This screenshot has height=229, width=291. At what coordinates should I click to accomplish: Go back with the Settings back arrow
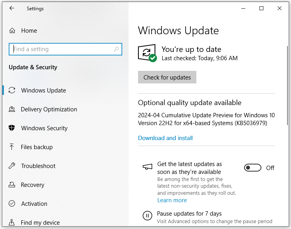tap(12, 8)
